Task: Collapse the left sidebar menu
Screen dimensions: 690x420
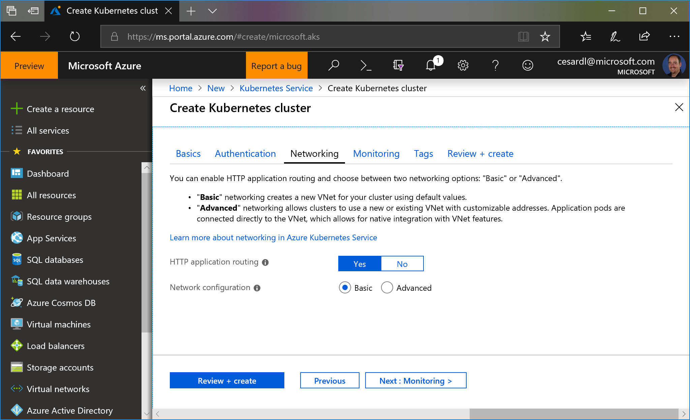Action: [143, 88]
